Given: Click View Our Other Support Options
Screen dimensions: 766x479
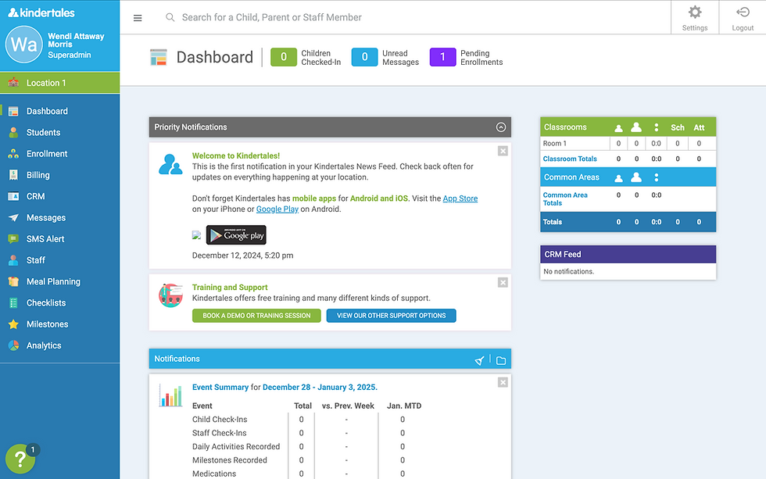Looking at the screenshot, I should 392,316.
